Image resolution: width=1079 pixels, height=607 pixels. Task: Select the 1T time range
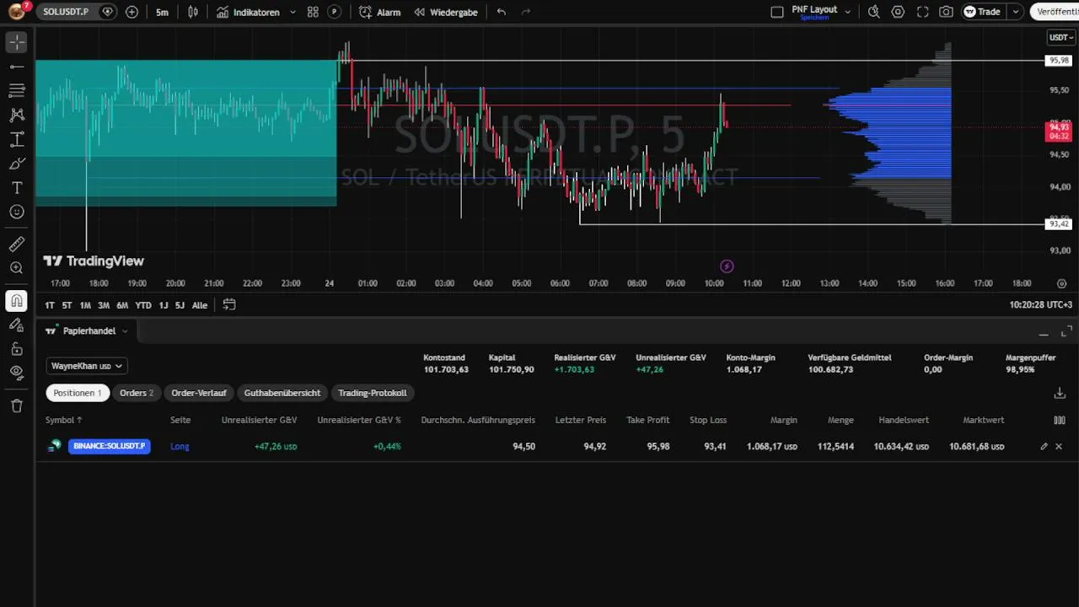pyautogui.click(x=50, y=305)
